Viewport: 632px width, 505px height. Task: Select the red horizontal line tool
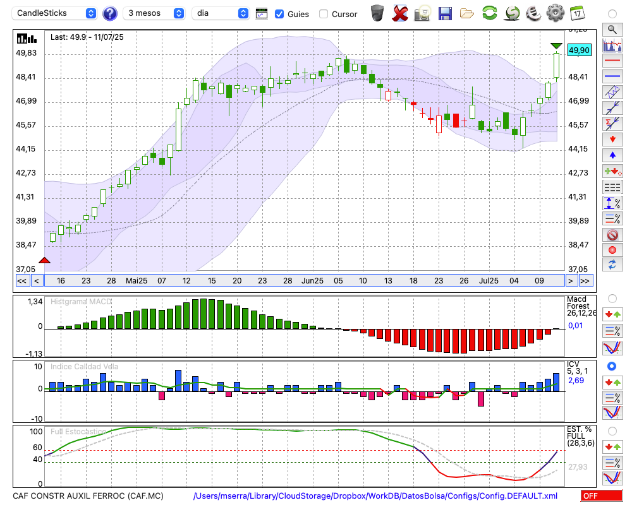(x=612, y=61)
